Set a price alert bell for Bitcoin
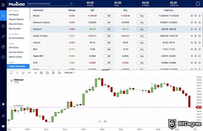 point(196,15)
